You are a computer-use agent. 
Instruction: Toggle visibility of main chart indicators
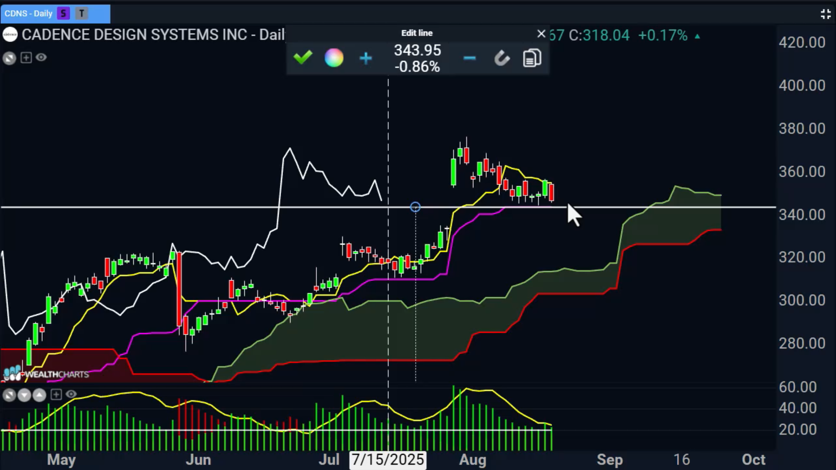click(41, 57)
